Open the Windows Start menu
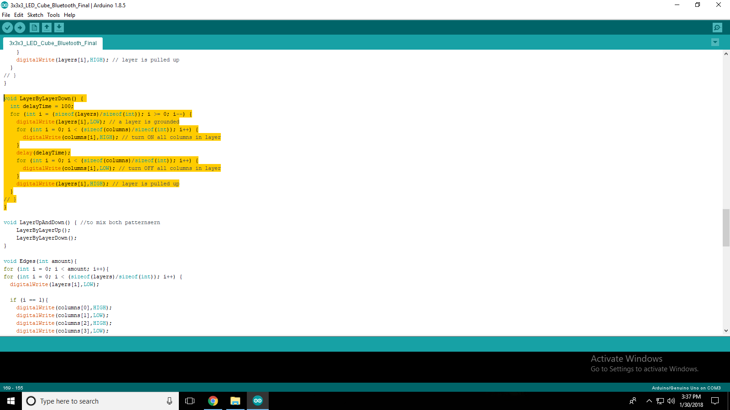The height and width of the screenshot is (410, 730). tap(11, 401)
